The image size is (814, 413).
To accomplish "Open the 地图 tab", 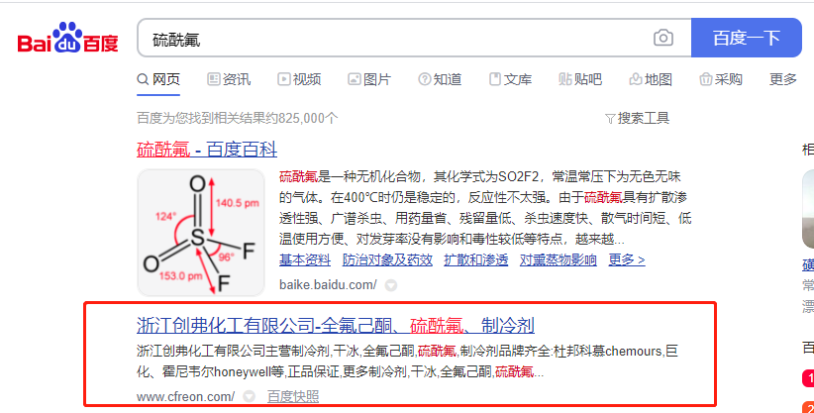I will pyautogui.click(x=651, y=79).
